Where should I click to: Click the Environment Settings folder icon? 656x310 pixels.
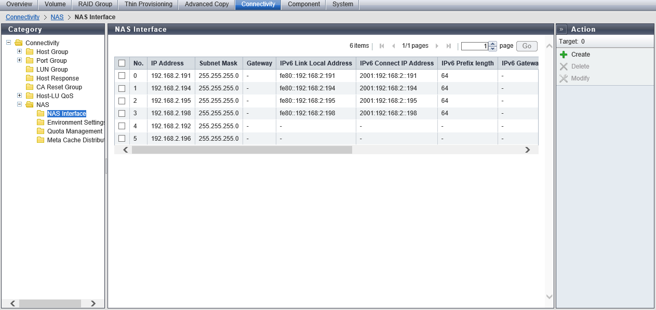(41, 123)
